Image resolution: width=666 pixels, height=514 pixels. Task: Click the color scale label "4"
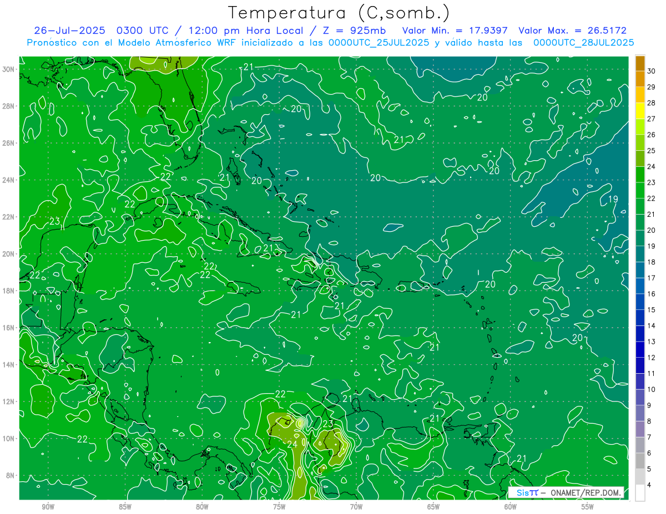click(x=650, y=485)
